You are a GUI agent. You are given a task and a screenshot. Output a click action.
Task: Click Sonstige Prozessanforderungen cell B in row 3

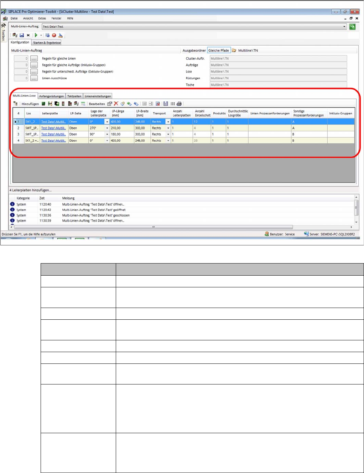point(309,134)
